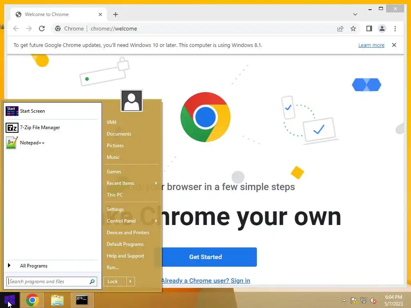Screen dimensions: 411x308
Task: Click the network tray icon
Action: tap(364, 300)
